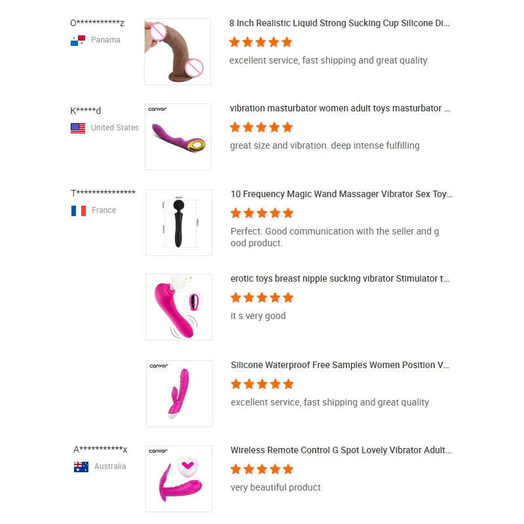Click the Panama flag icon
The image size is (524, 524).
(x=78, y=40)
